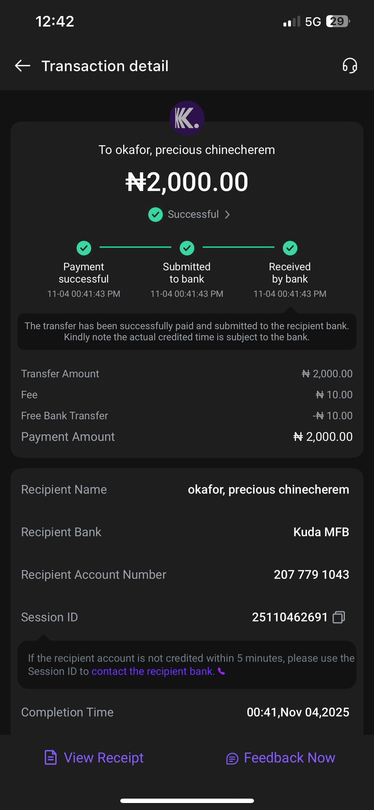Screen dimensions: 374x810
Task: Tap the back arrow icon
Action: [x=23, y=66]
